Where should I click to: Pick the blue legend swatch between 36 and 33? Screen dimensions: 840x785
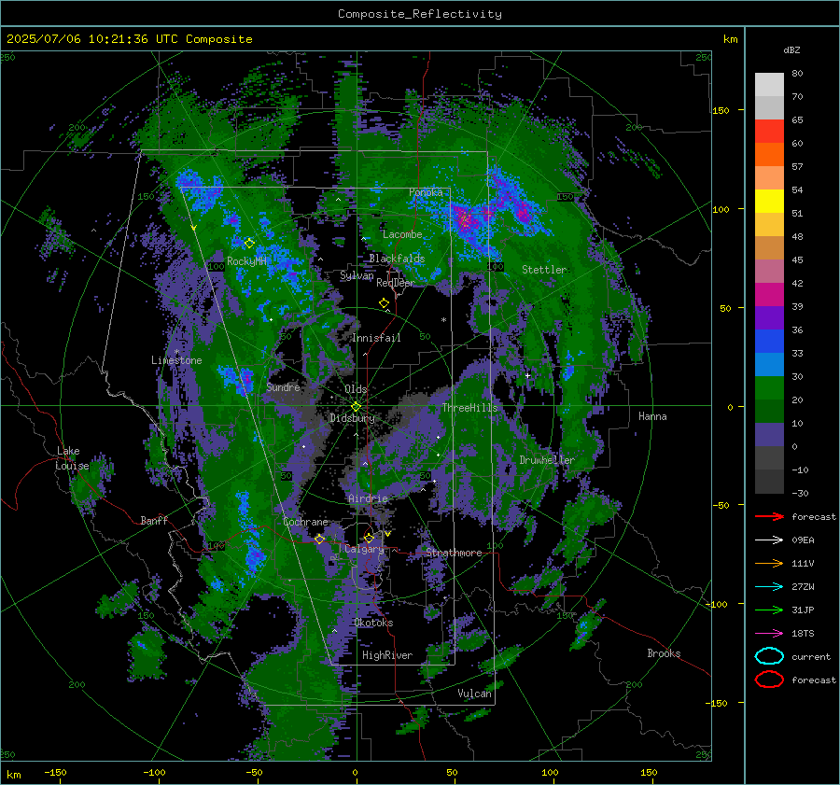click(x=769, y=342)
